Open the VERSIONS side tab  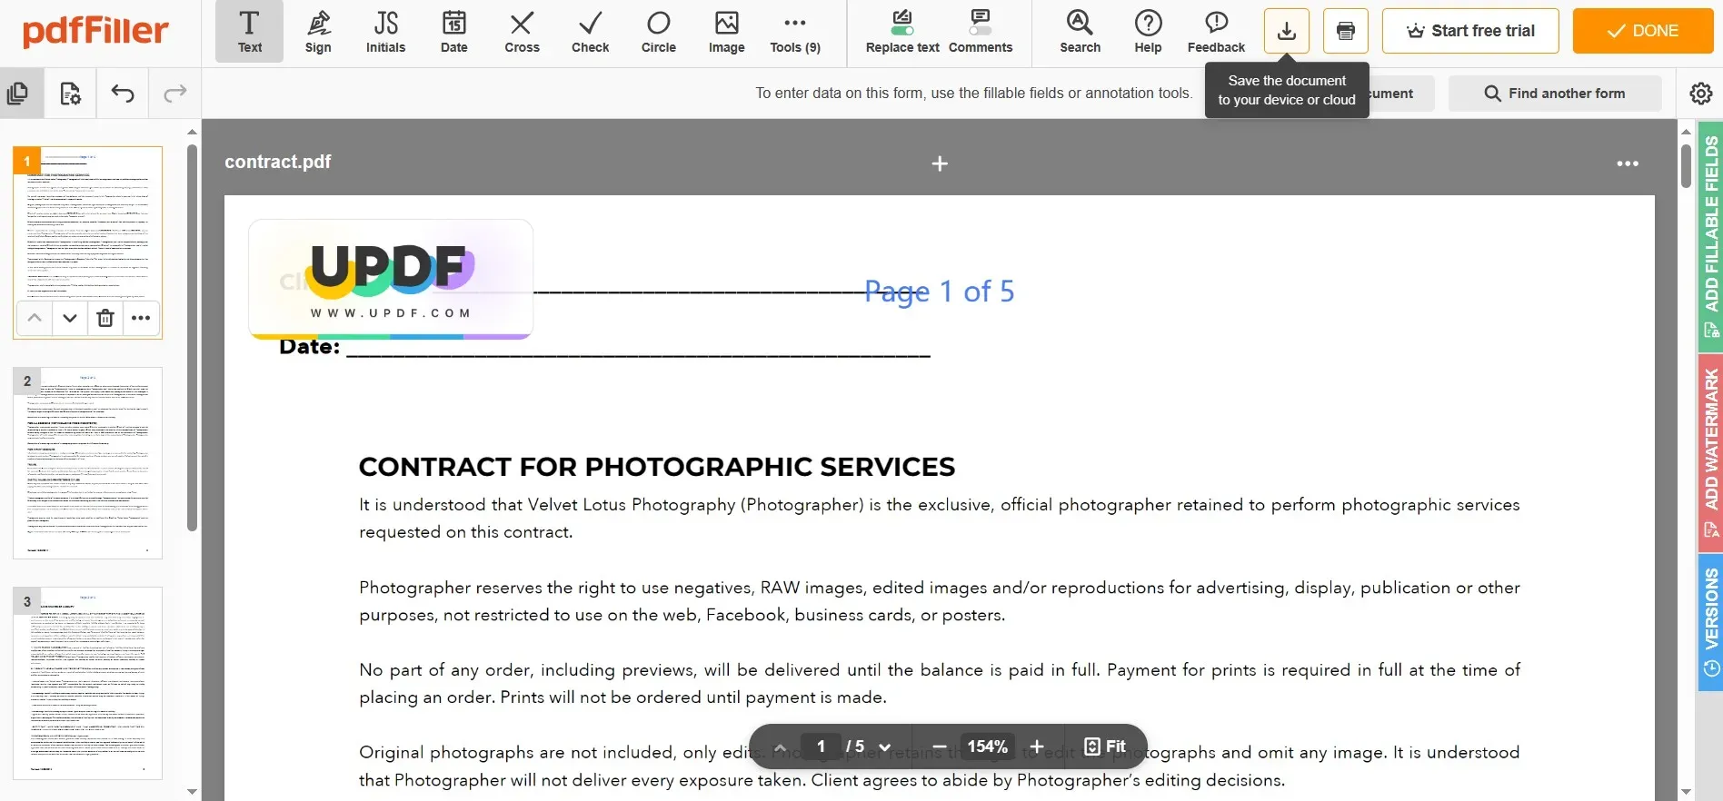(x=1710, y=622)
